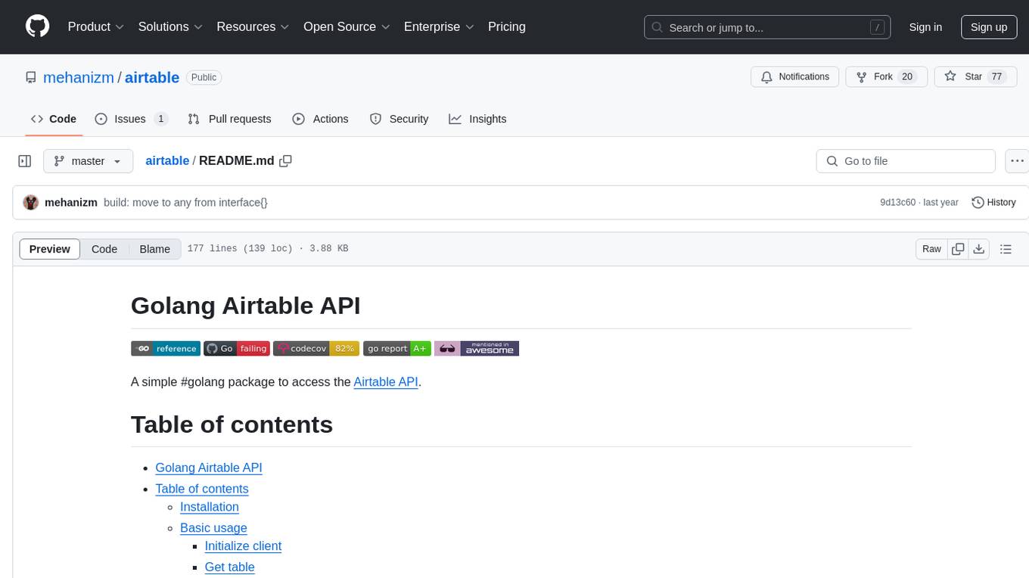Open the Go reference badge

pos(166,348)
